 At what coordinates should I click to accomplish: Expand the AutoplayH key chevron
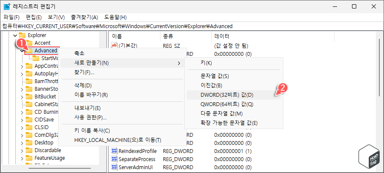point(22,74)
